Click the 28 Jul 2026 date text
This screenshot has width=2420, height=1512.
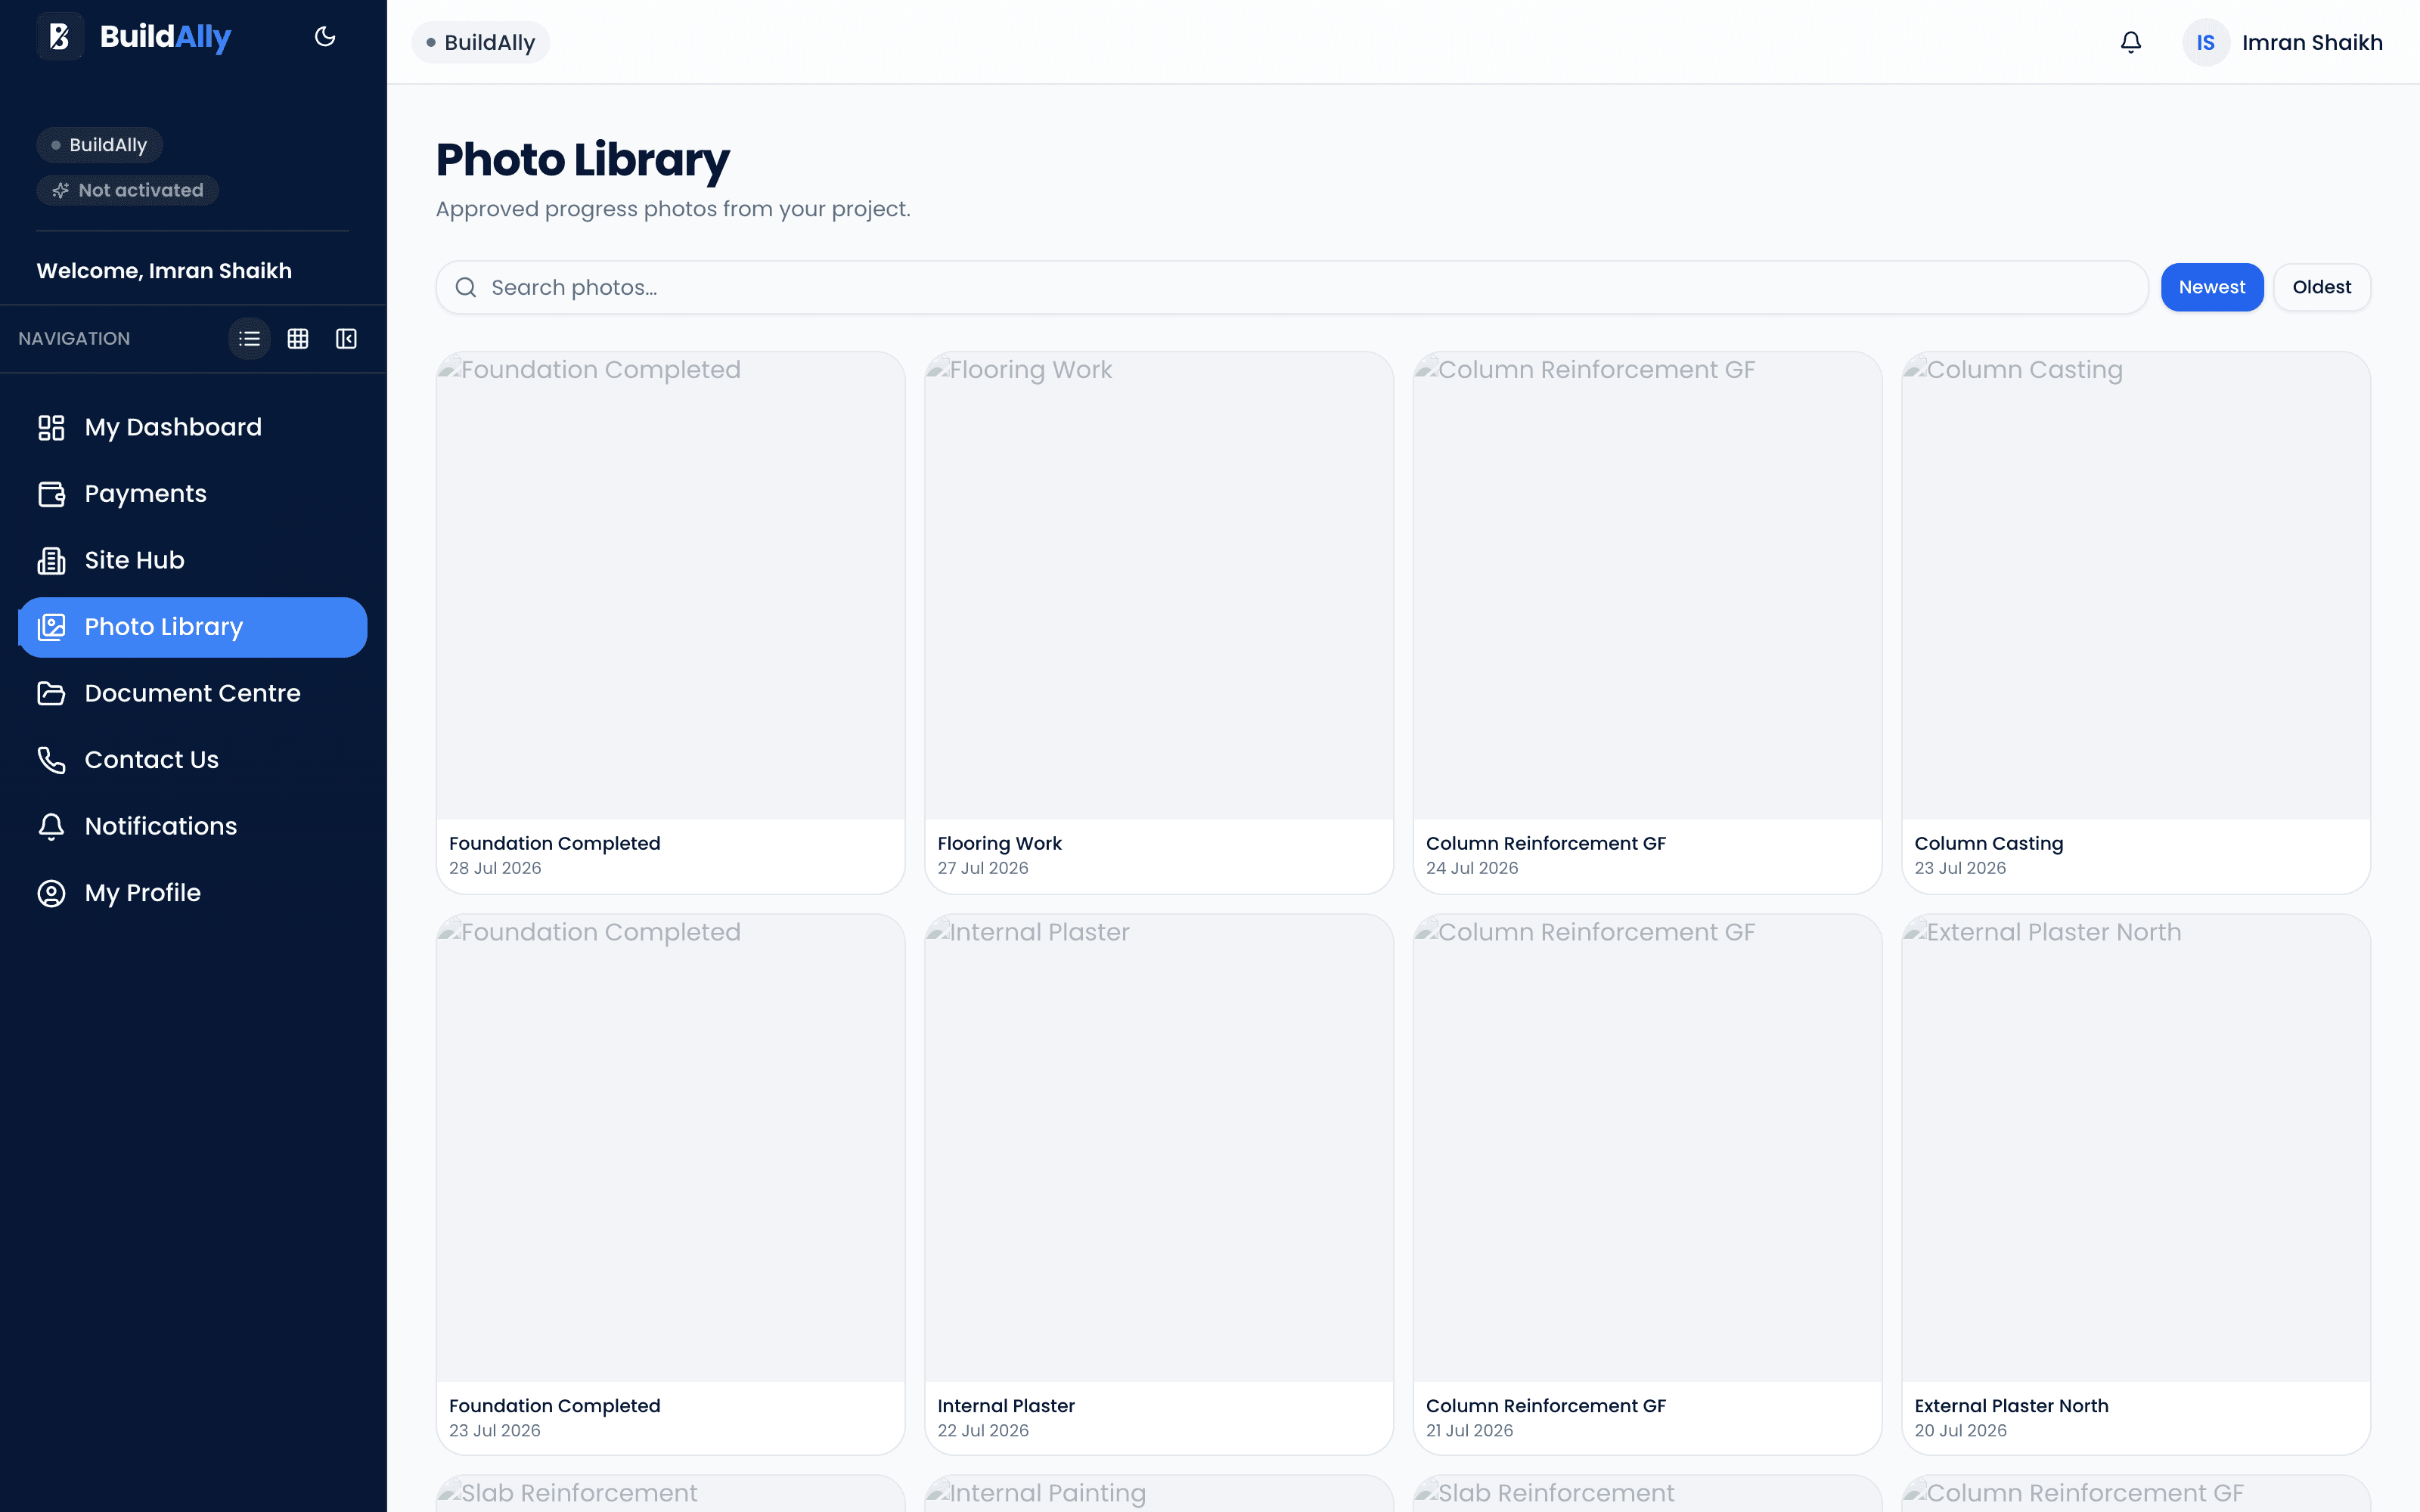pos(495,868)
